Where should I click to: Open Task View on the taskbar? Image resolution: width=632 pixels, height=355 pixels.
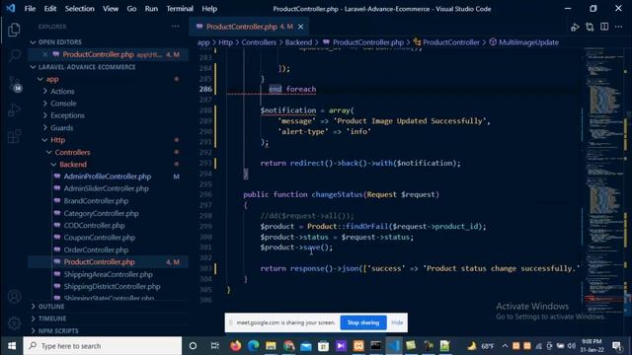[x=214, y=346]
